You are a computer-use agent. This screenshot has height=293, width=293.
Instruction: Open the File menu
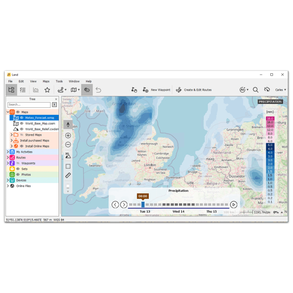point(10,81)
